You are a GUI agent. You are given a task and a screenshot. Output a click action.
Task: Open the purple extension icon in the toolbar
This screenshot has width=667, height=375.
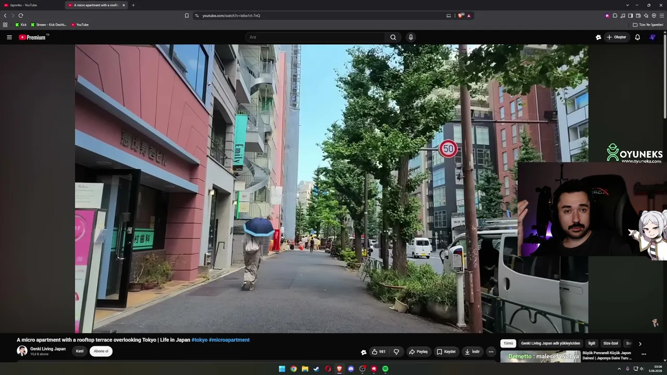[x=607, y=16]
